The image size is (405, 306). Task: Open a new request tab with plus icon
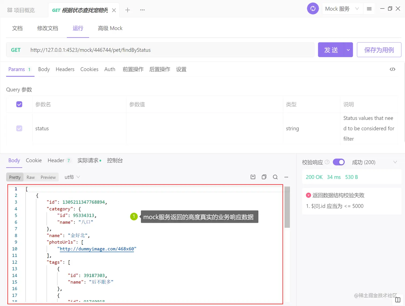pyautogui.click(x=127, y=10)
